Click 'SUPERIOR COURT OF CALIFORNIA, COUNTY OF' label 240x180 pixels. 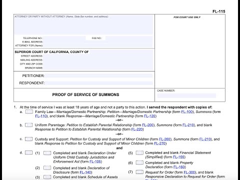click(x=51, y=52)
